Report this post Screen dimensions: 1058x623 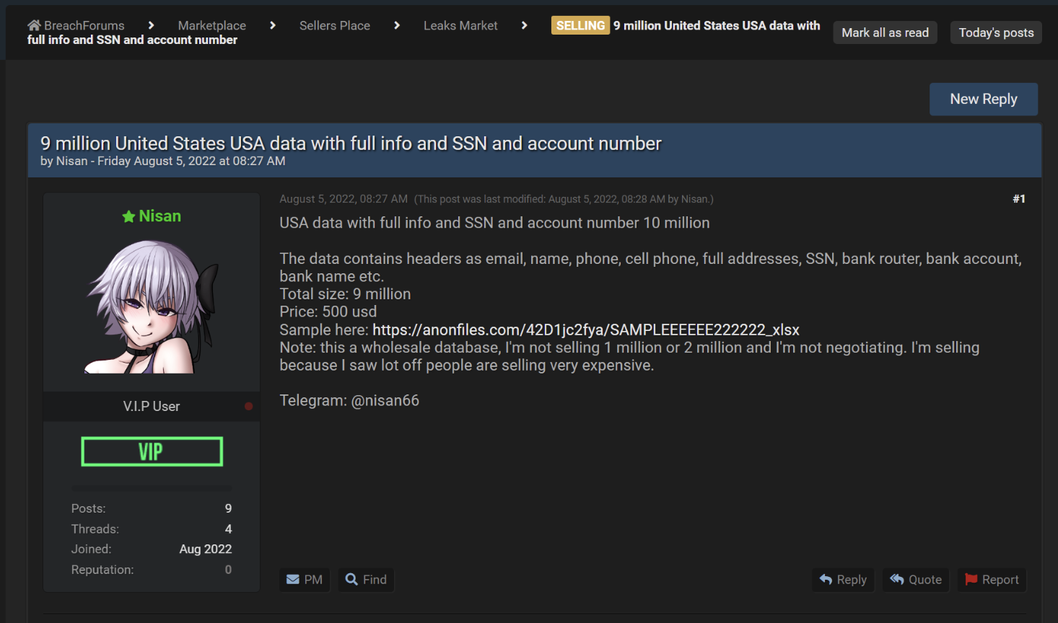[x=992, y=579]
